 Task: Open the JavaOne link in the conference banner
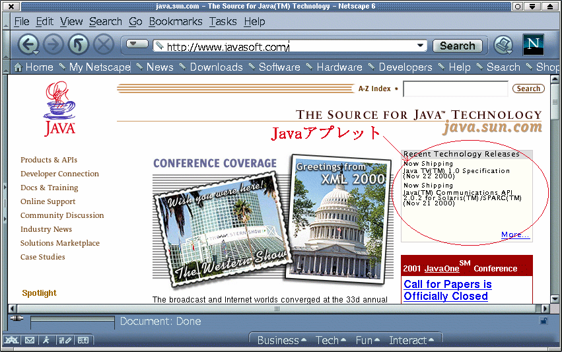point(442,269)
